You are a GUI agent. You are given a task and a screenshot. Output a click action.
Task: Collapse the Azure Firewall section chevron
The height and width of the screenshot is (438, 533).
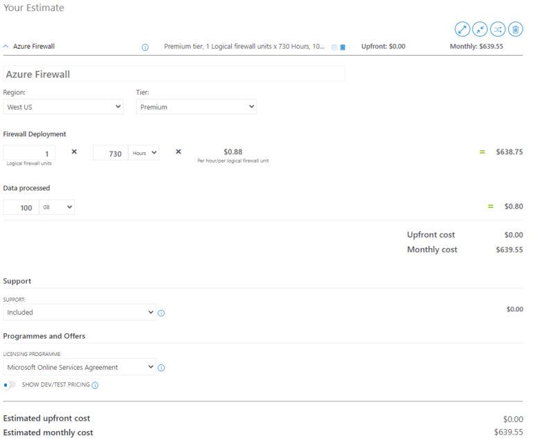click(6, 47)
